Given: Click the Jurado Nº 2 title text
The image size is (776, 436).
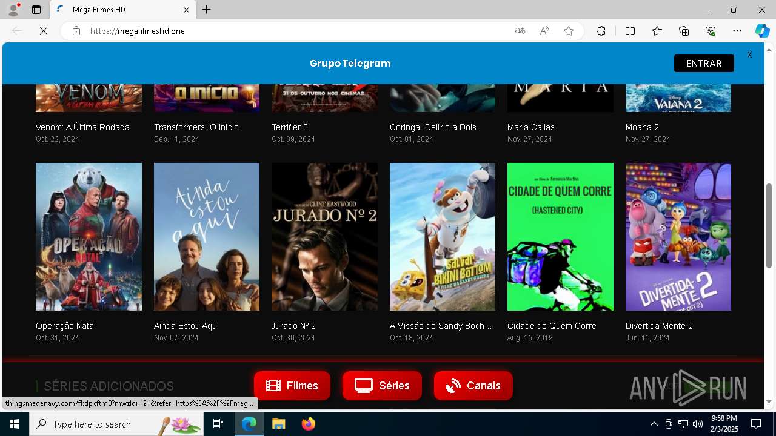Looking at the screenshot, I should pyautogui.click(x=293, y=326).
